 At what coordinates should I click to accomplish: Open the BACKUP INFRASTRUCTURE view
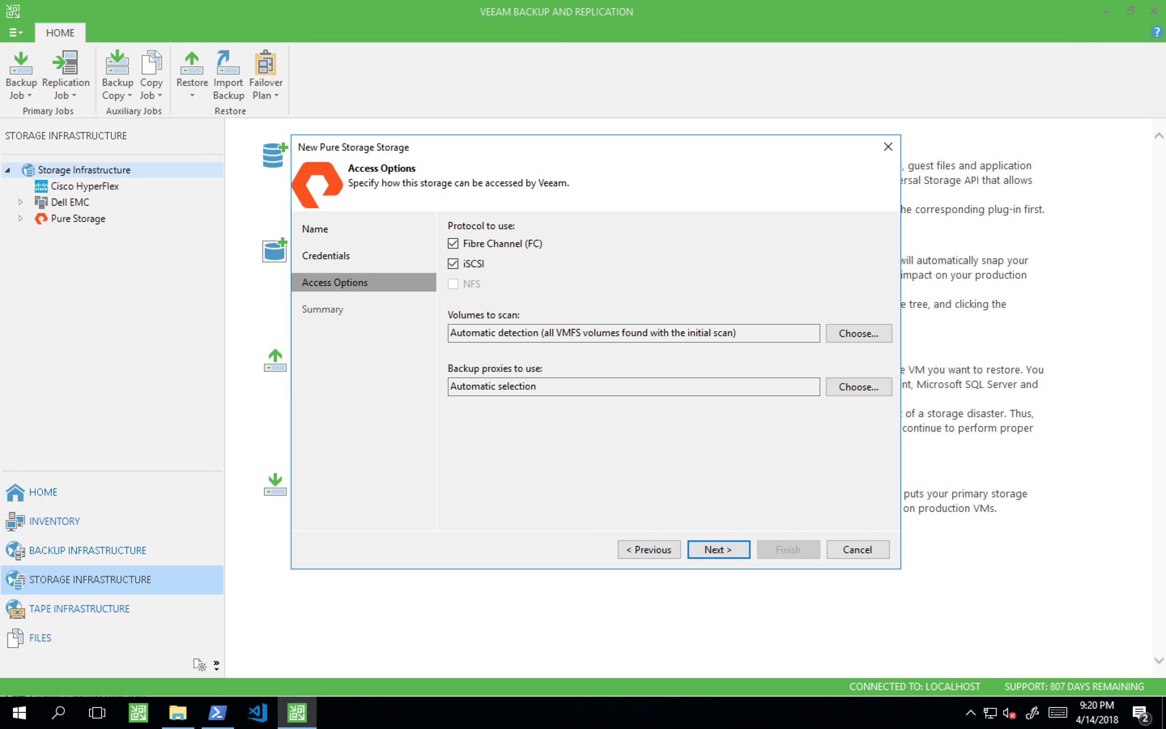pos(112,551)
